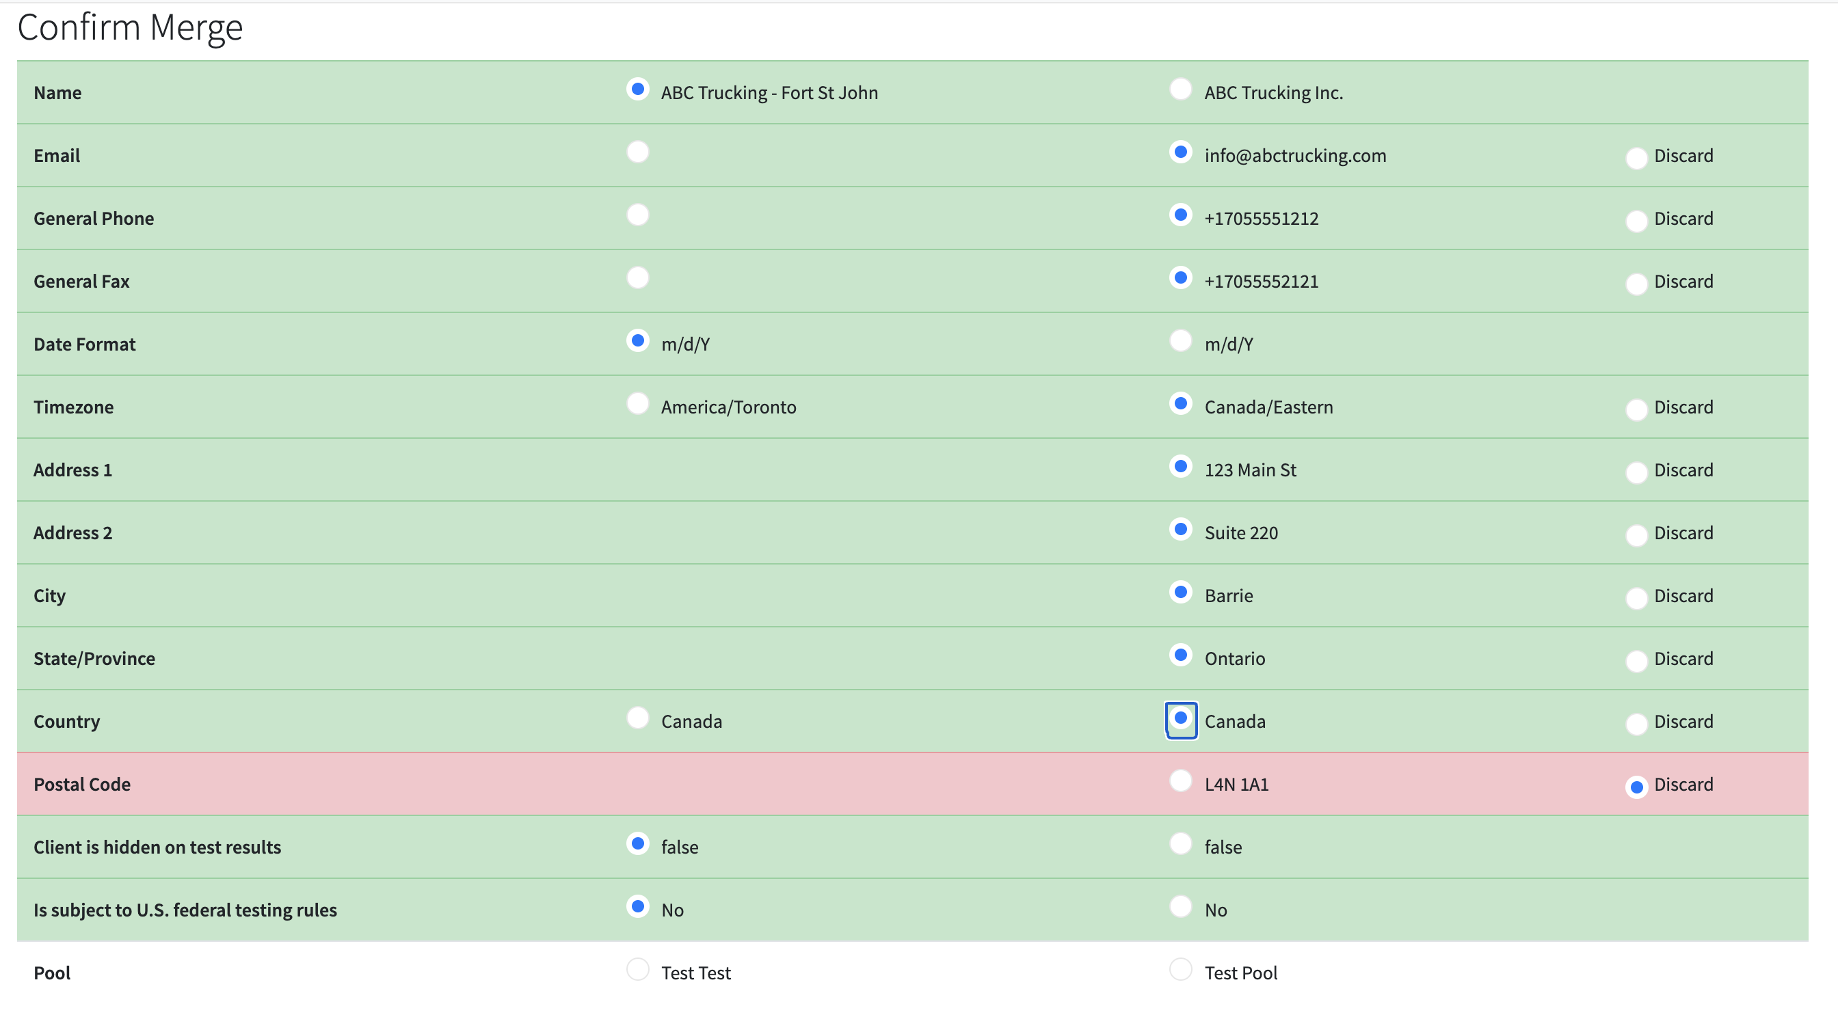Viewport: 1838px width, 1032px height.
Task: Select Test Pool option
Action: (1181, 968)
